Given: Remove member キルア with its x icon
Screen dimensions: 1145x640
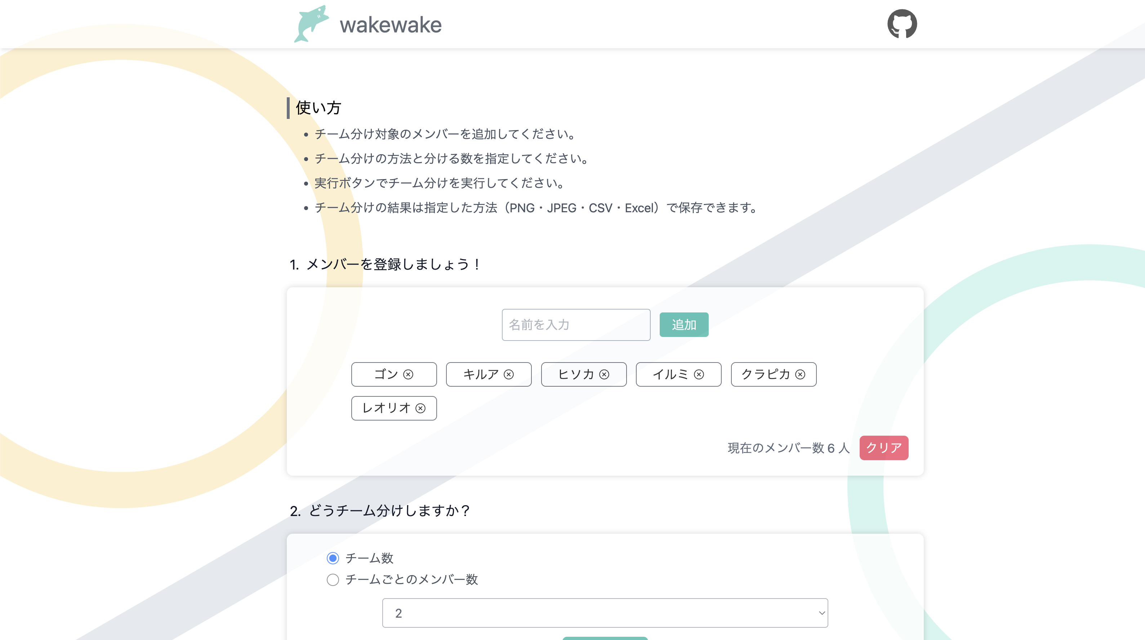Looking at the screenshot, I should coord(509,375).
